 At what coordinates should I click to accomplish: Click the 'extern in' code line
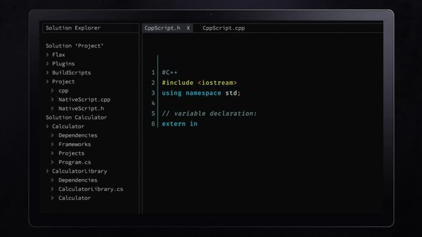[x=179, y=124]
